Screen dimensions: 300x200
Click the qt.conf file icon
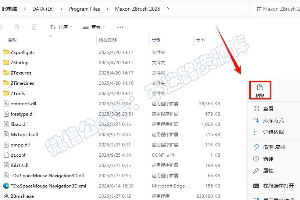tap(6, 155)
